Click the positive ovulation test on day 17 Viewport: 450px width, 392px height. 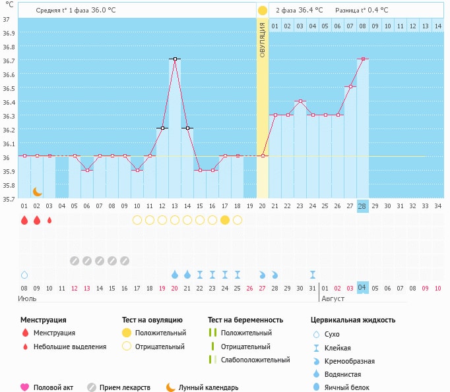[x=225, y=220]
